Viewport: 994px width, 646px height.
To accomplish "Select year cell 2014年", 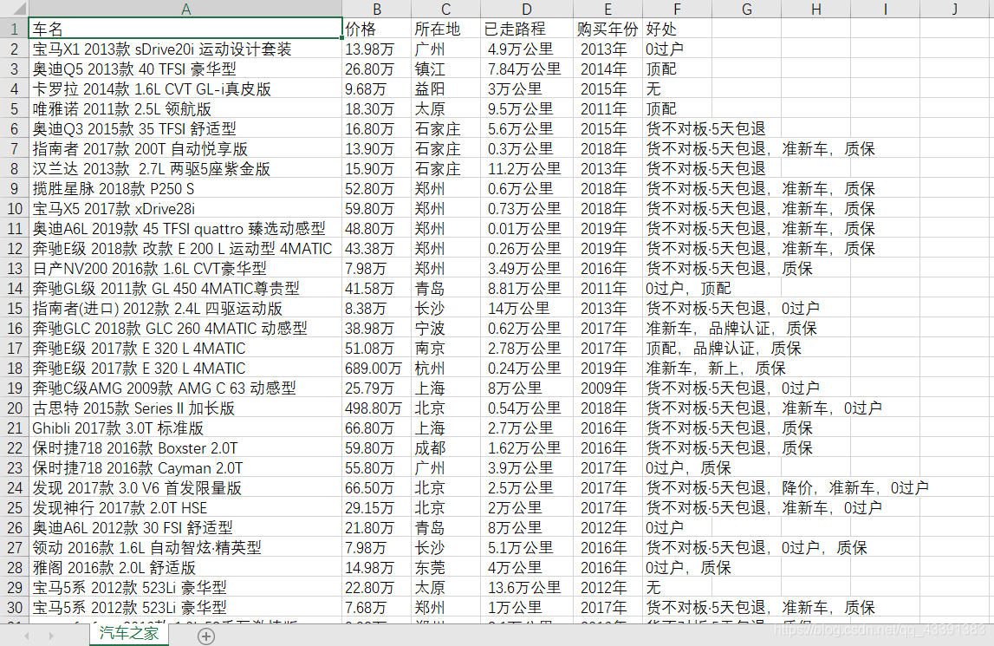I will point(608,69).
